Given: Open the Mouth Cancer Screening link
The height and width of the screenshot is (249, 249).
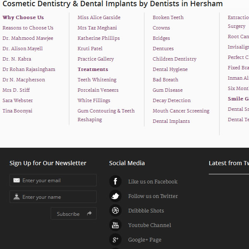Looking at the screenshot, I should click(181, 111).
